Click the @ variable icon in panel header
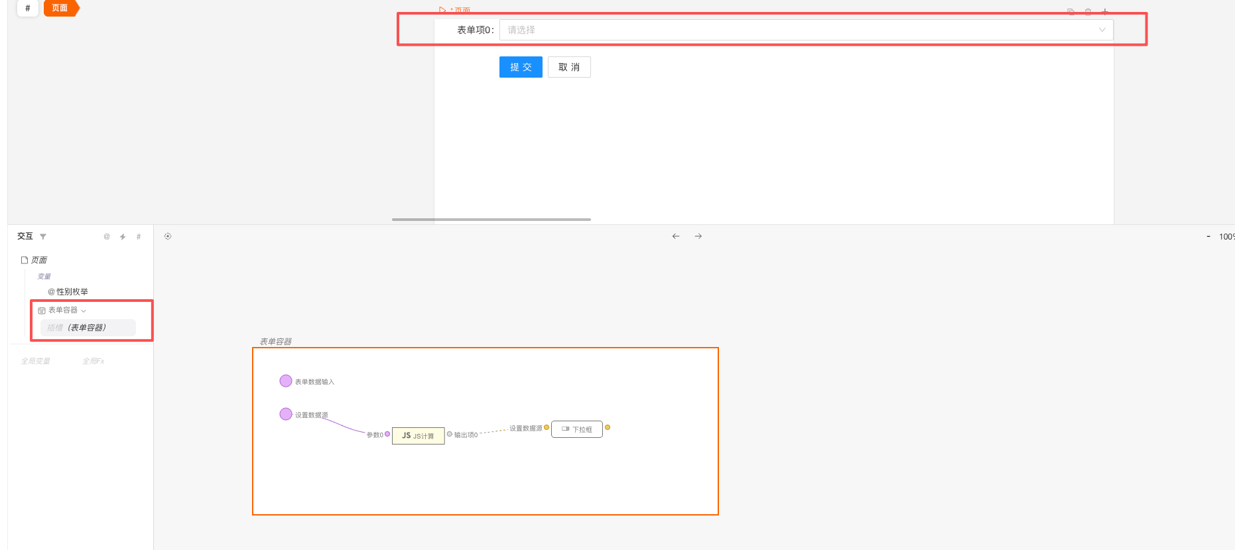This screenshot has height=550, width=1235. [107, 237]
